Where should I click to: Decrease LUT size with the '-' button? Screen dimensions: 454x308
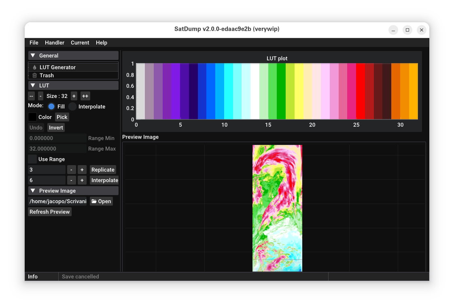click(40, 96)
